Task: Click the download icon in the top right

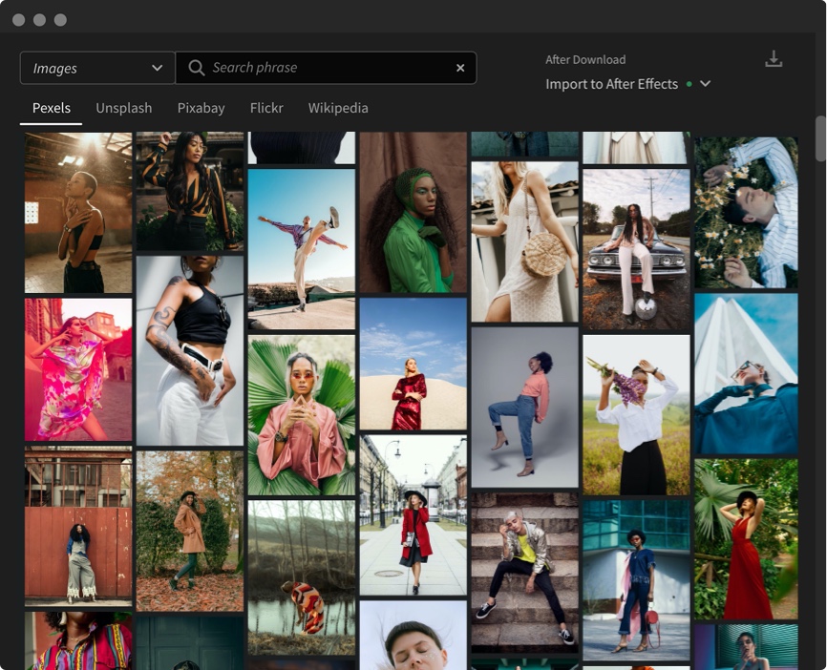Action: [x=774, y=60]
